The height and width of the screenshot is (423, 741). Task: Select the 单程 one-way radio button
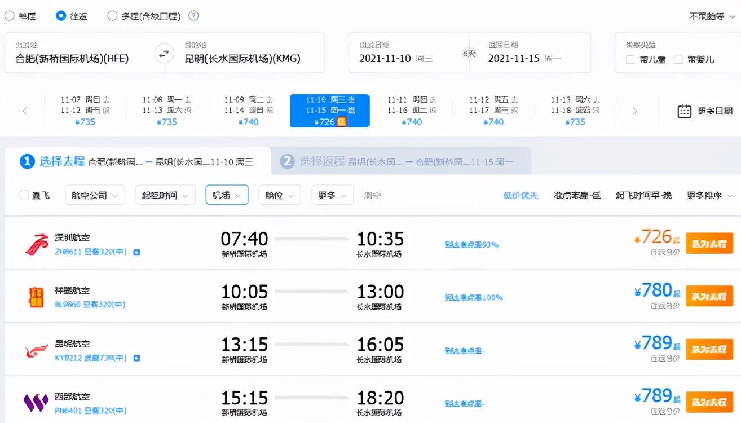pyautogui.click(x=10, y=16)
